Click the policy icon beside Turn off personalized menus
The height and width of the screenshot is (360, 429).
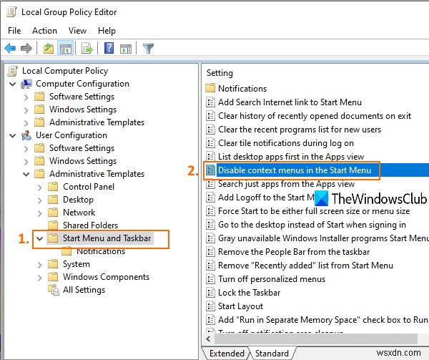click(210, 279)
